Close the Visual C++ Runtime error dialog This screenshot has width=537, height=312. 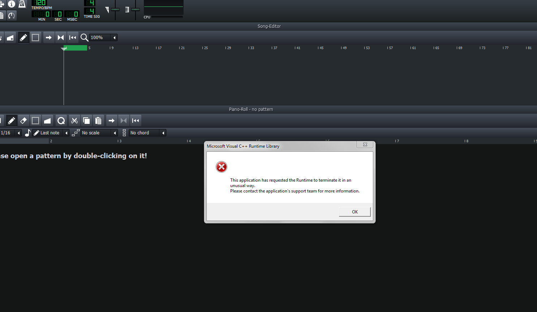click(x=365, y=144)
